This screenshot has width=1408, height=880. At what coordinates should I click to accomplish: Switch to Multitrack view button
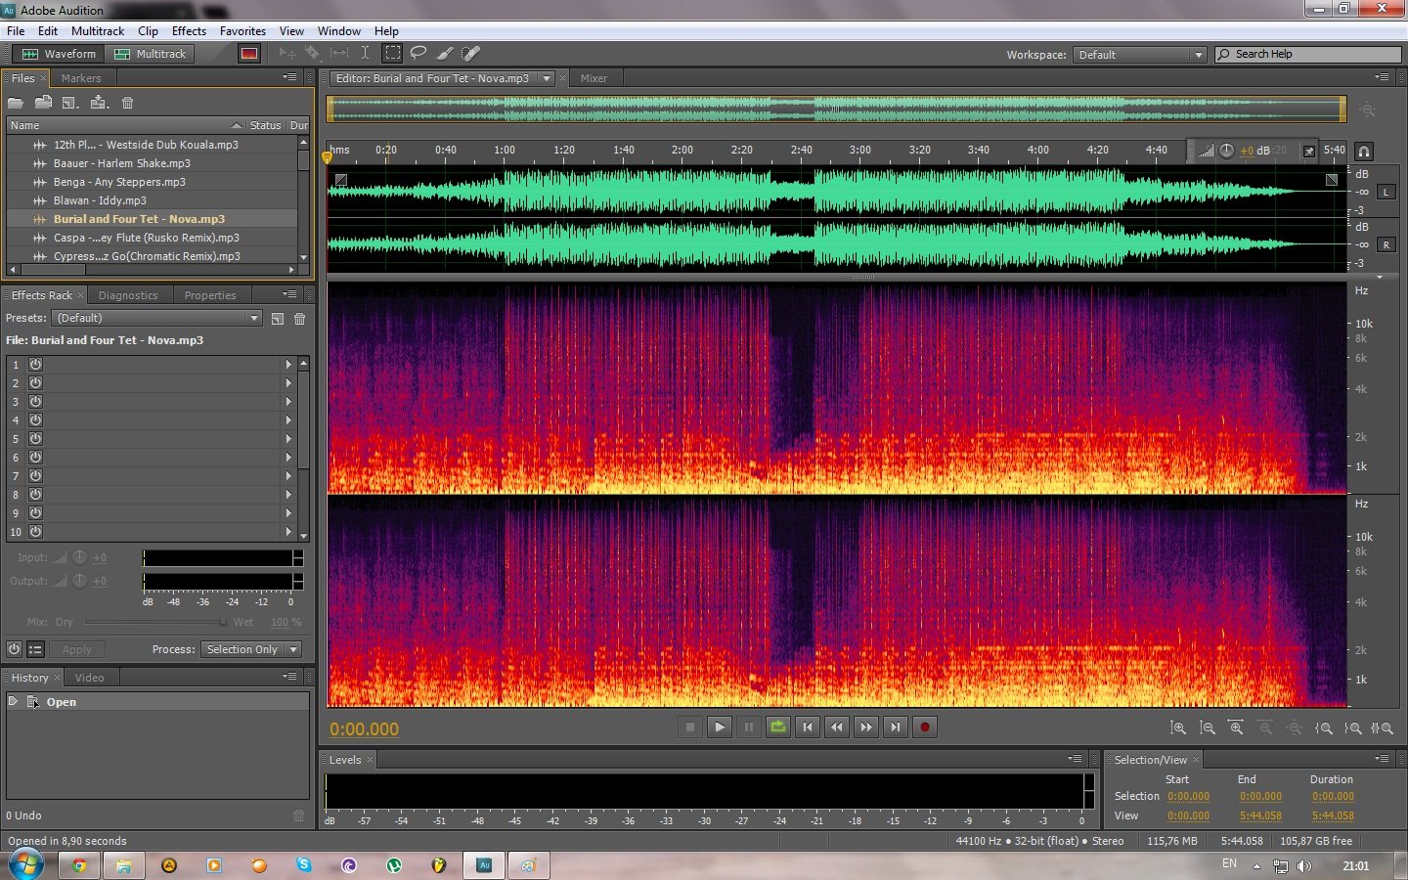click(x=150, y=54)
